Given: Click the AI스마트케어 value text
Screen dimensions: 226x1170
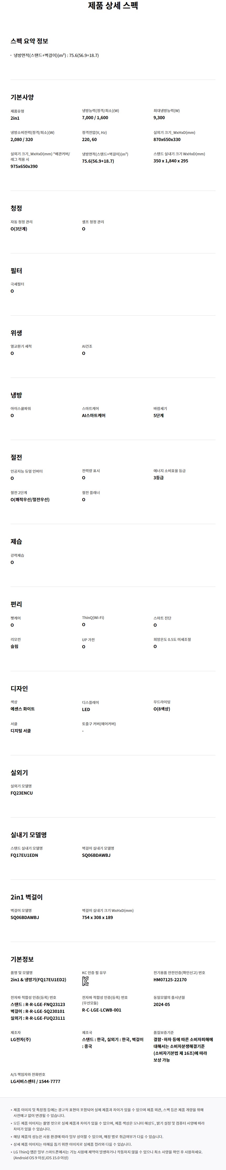Looking at the screenshot, I should pyautogui.click(x=94, y=415).
